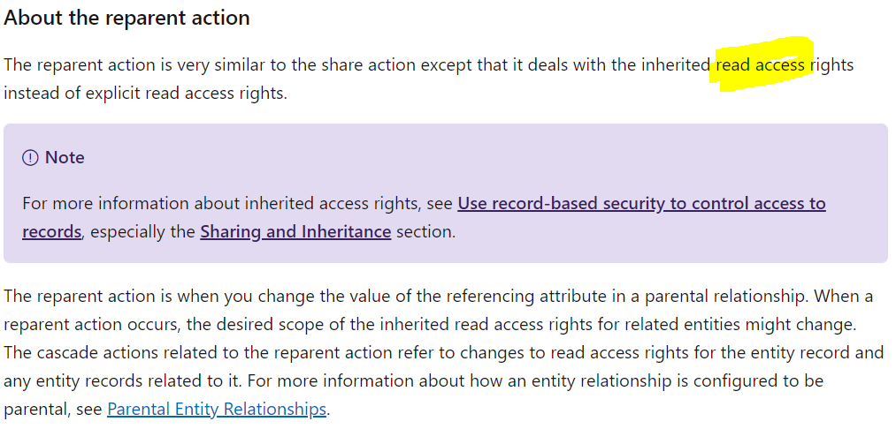Image resolution: width=896 pixels, height=429 pixels.
Task: Click "For more information about inherited access rights" text
Action: [x=219, y=204]
